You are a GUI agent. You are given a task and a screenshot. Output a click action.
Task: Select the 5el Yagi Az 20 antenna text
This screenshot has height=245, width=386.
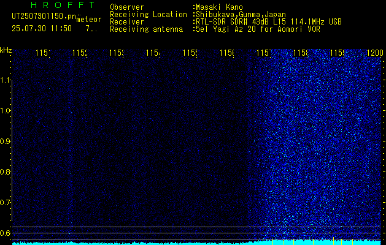point(258,29)
